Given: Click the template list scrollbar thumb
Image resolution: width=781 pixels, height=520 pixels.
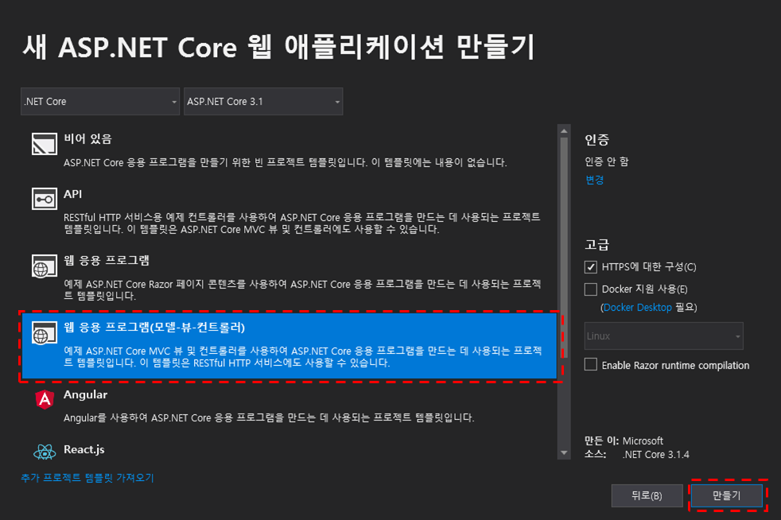Looking at the screenshot, I should (x=564, y=247).
